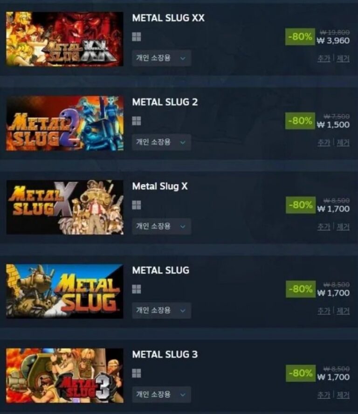Click 제거 to remove METAL SLUG XX
The width and height of the screenshot is (358, 414).
click(x=343, y=58)
